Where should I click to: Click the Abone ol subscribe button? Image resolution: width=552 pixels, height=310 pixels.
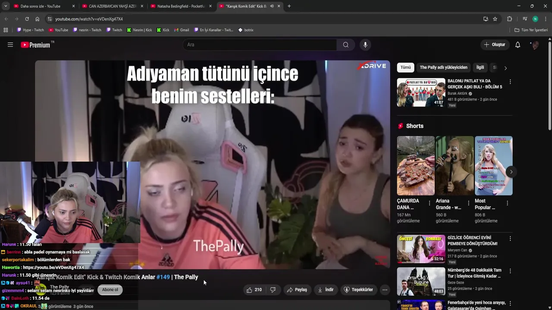pos(110,290)
